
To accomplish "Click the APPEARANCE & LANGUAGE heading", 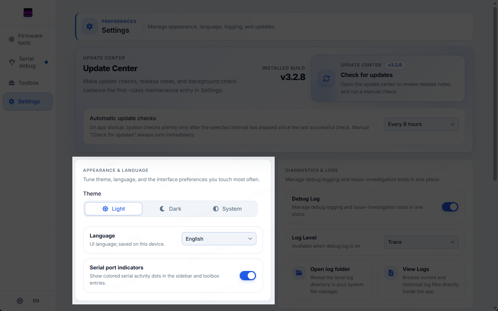I will (x=116, y=170).
